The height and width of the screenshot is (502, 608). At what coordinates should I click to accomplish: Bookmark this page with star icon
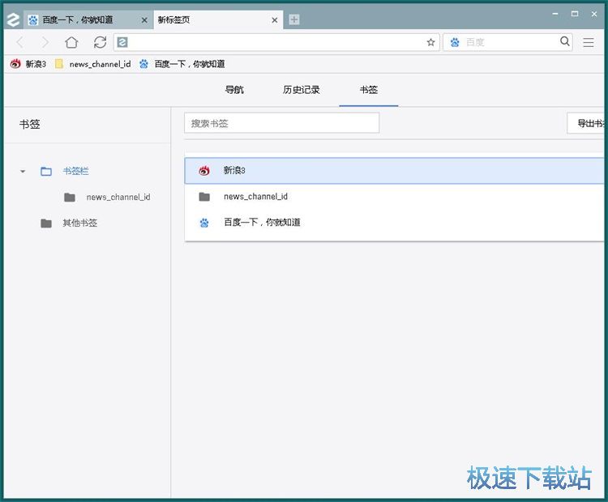pos(431,42)
